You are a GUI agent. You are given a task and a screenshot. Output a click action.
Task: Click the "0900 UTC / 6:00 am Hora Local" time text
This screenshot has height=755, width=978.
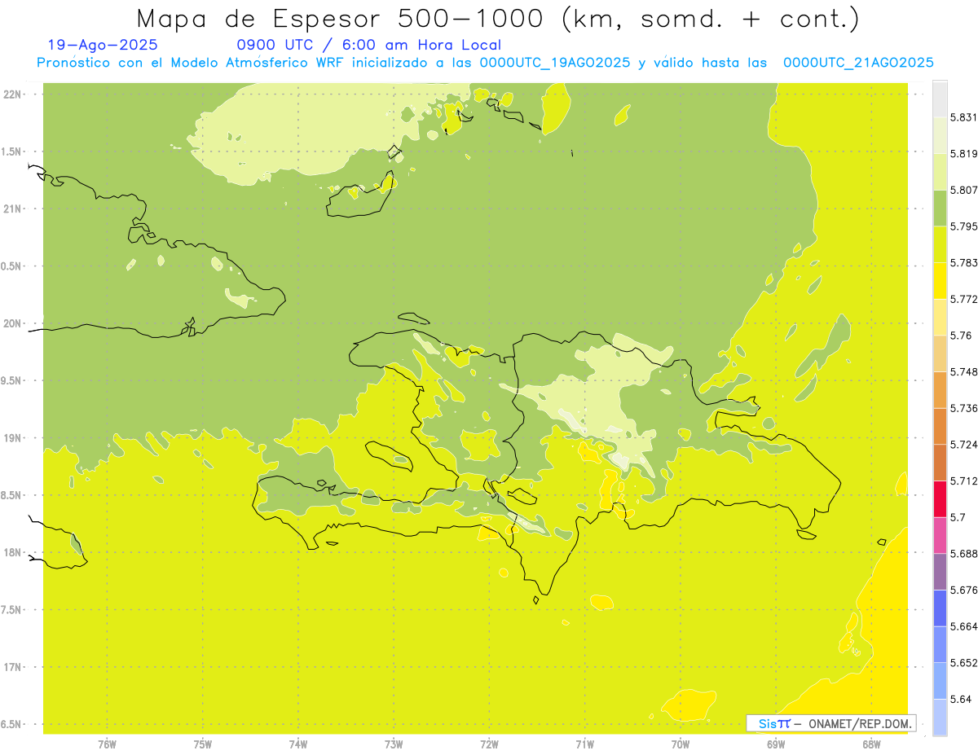(368, 46)
